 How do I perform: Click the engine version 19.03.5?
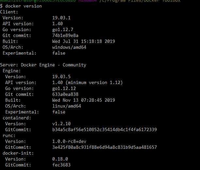coord(61,76)
